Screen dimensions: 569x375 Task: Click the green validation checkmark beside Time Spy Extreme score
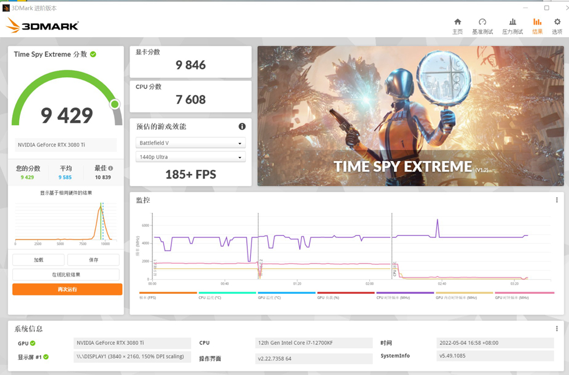93,54
